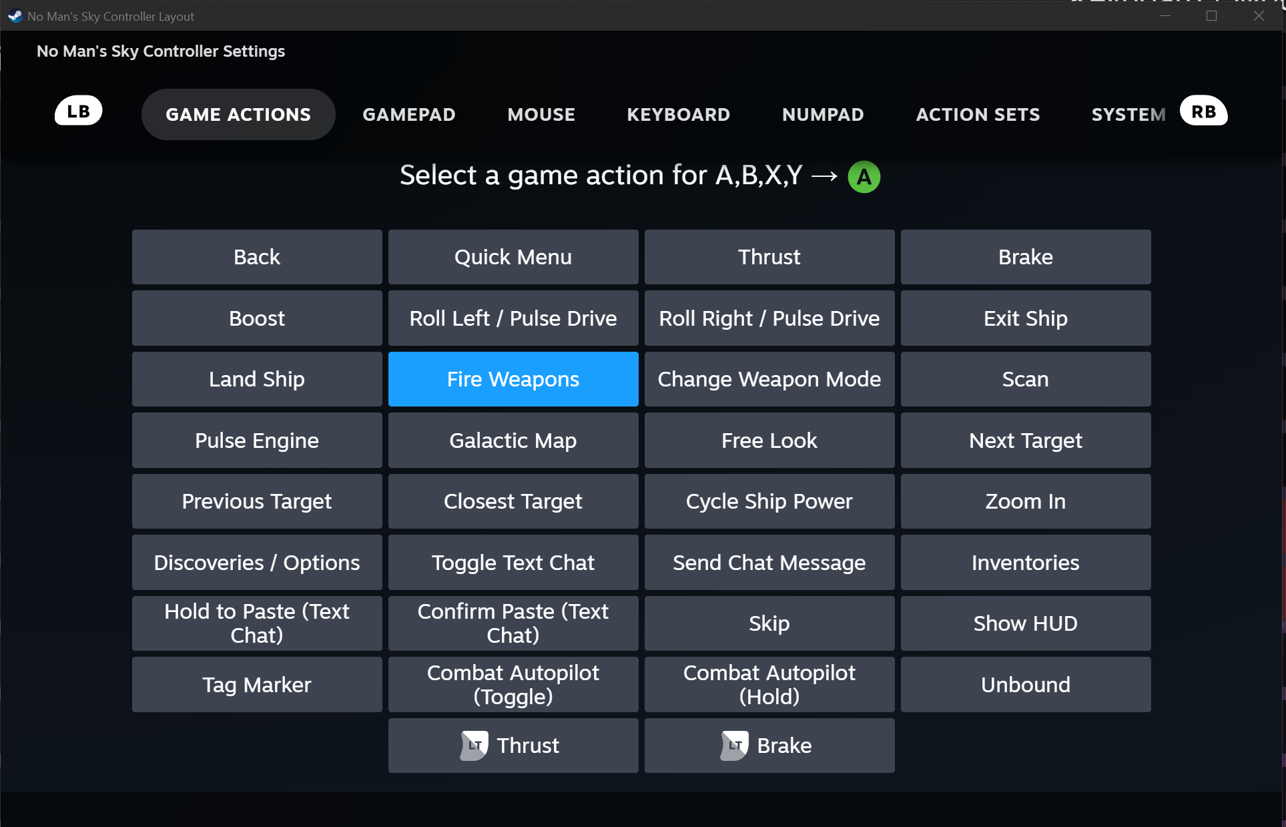
Task: Select the LT Brake trigger binding
Action: click(x=769, y=745)
